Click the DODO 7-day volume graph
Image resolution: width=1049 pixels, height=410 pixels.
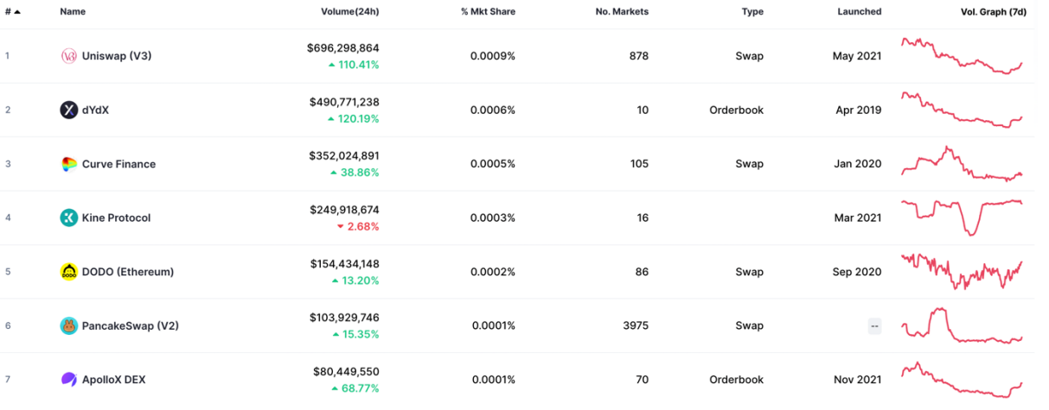pos(962,271)
